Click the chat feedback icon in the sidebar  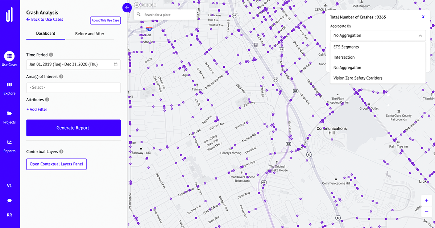pos(9,200)
